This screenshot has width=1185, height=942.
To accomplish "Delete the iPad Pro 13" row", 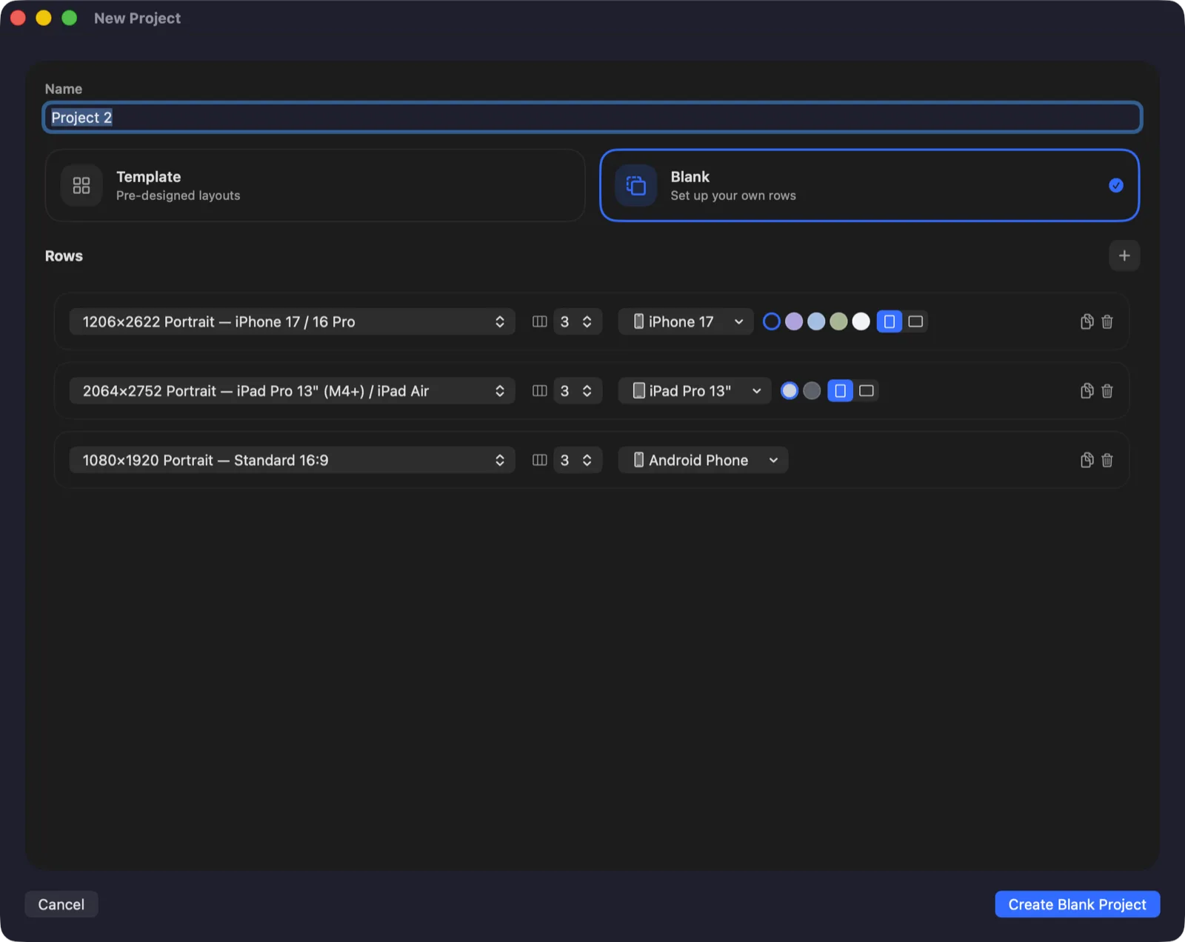I will (1107, 391).
